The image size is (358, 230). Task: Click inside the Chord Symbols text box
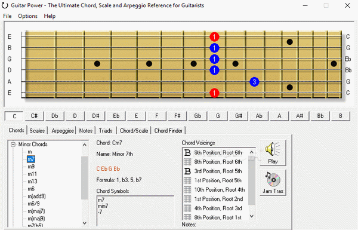click(x=135, y=211)
